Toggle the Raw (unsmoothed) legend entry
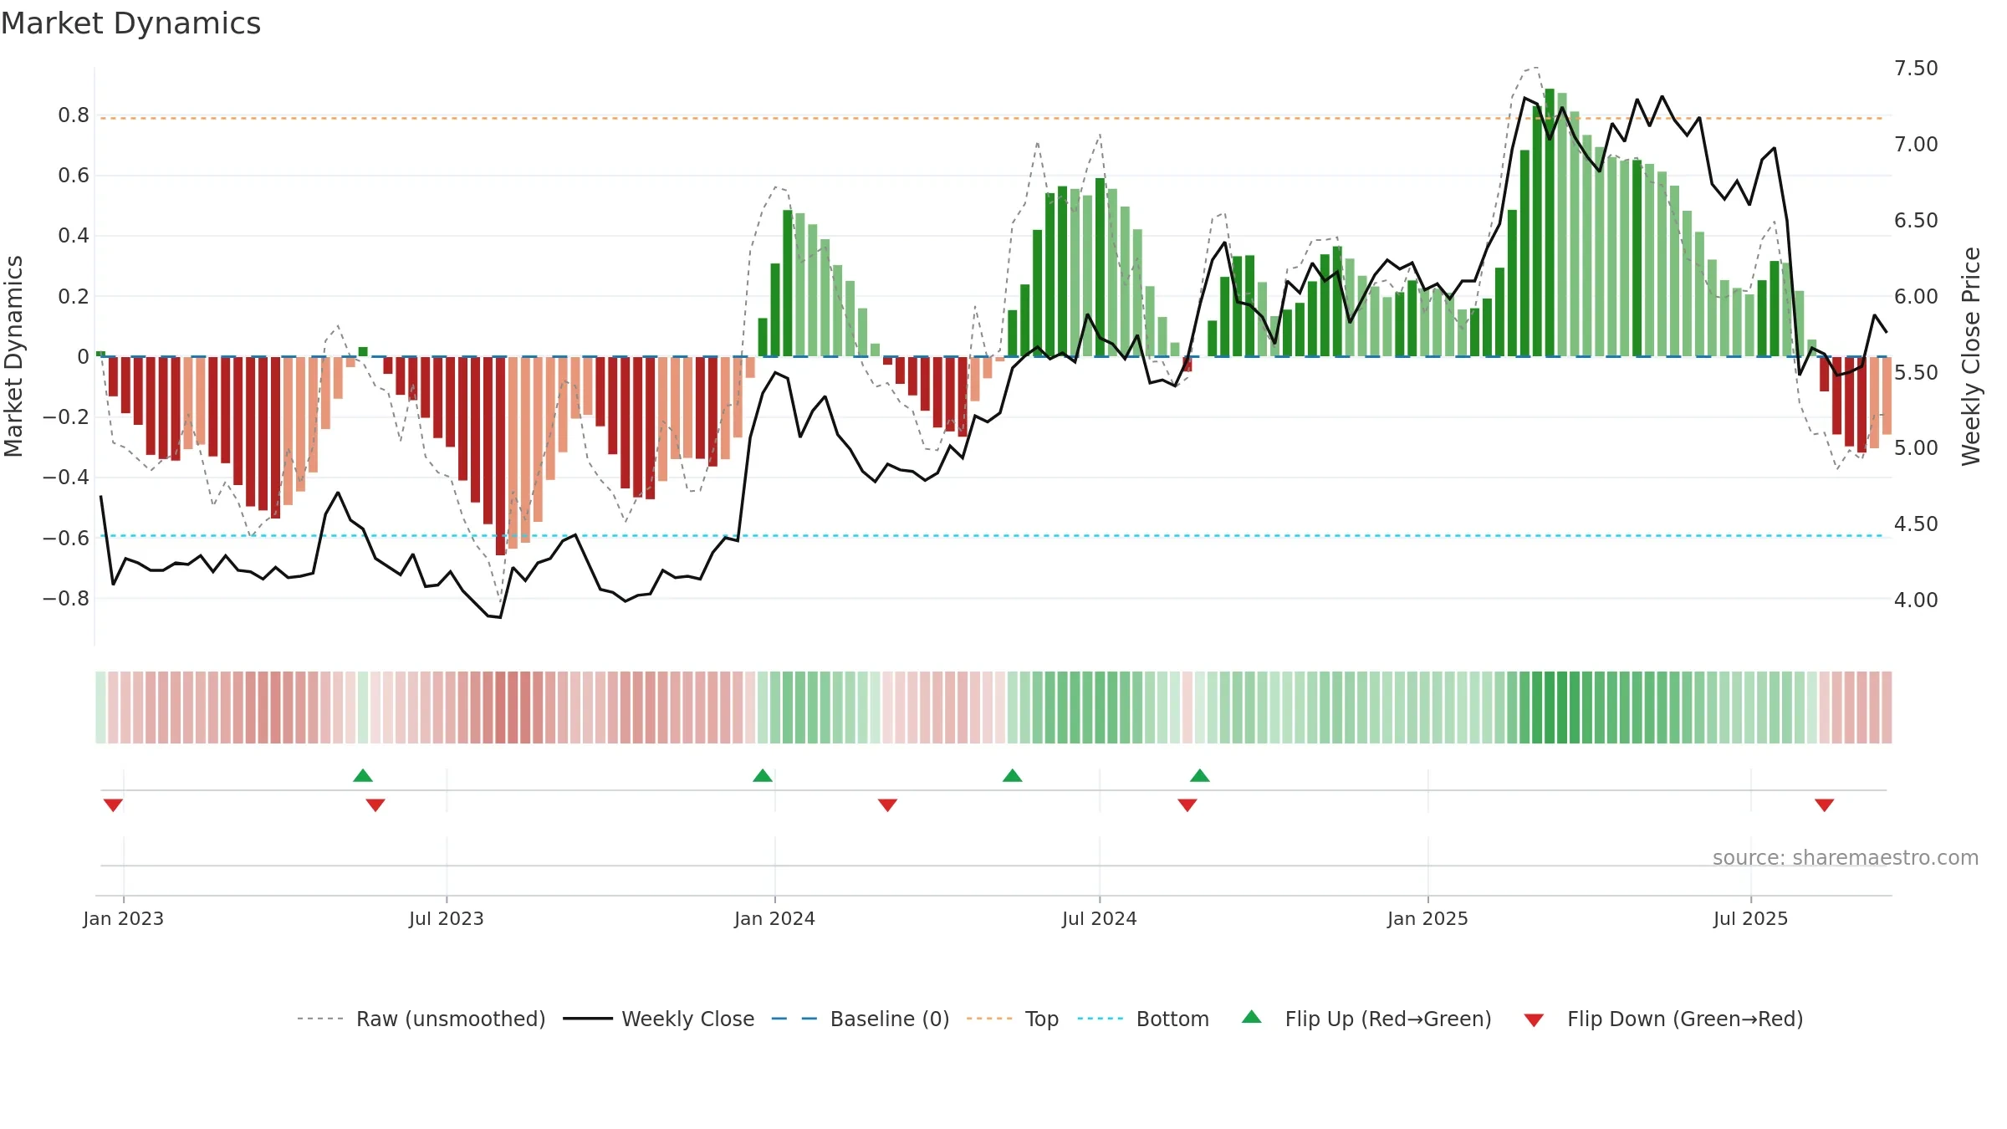 (421, 1019)
